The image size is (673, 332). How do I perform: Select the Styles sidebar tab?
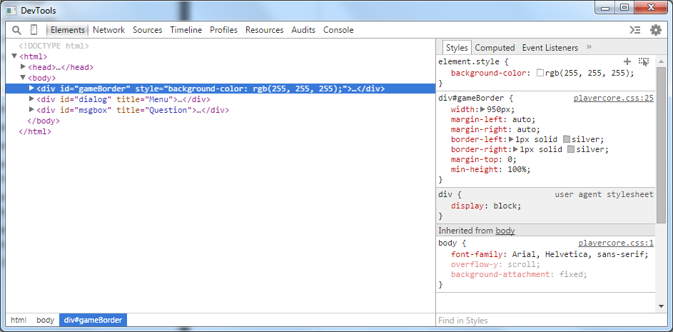click(x=457, y=48)
